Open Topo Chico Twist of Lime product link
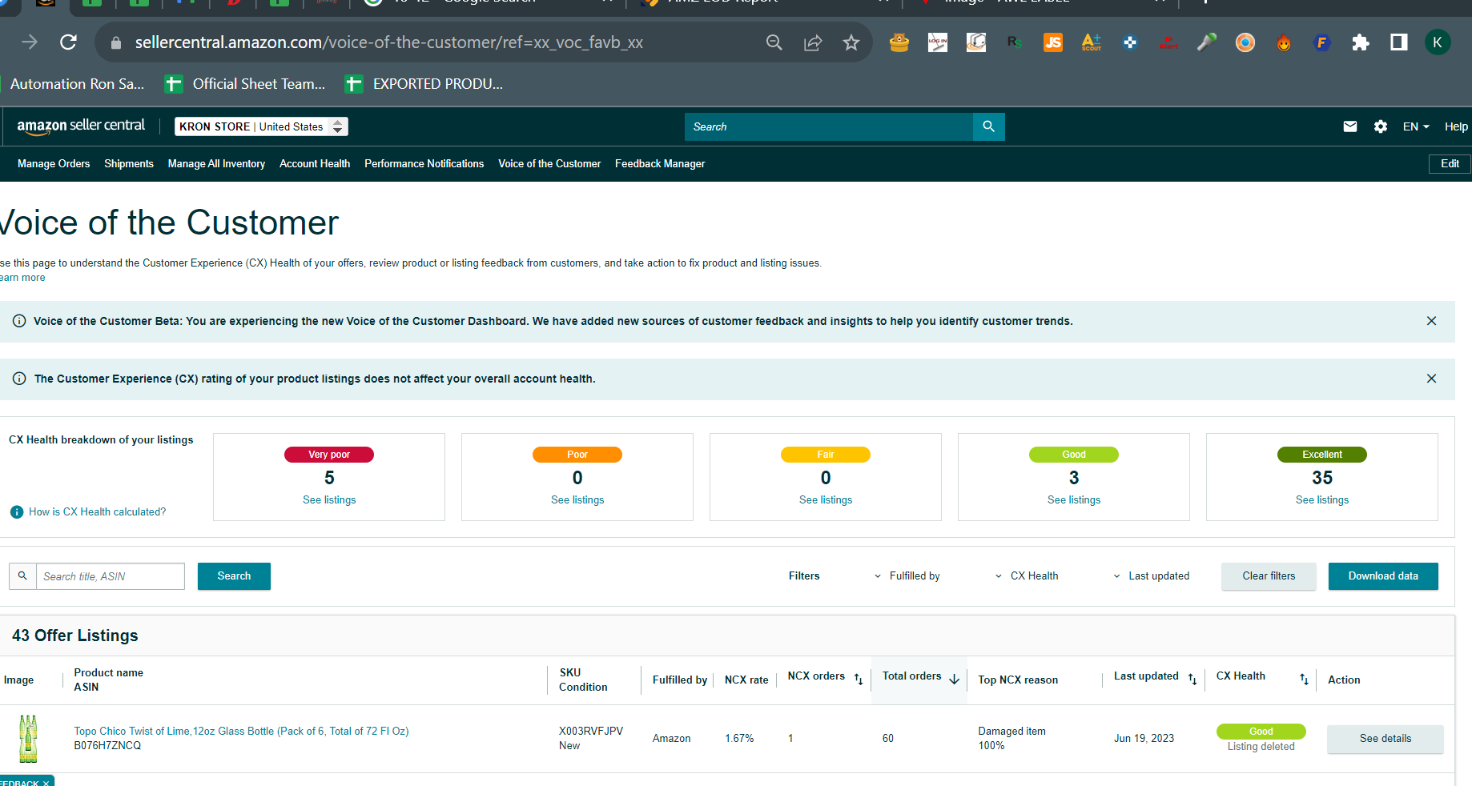1472x786 pixels. (241, 732)
